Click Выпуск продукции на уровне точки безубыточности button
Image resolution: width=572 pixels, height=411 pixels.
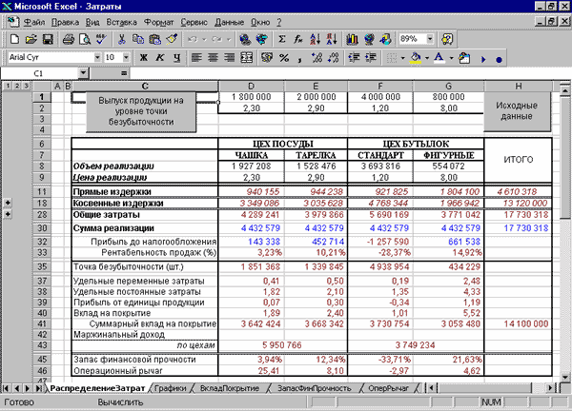click(x=141, y=111)
